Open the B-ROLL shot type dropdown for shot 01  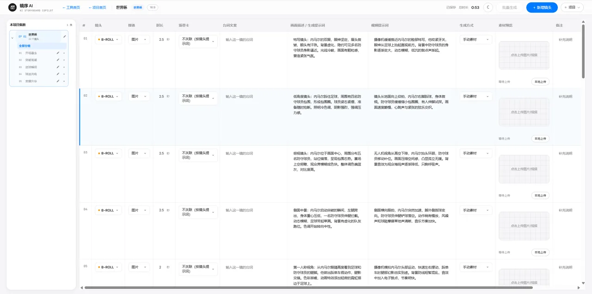coord(108,40)
